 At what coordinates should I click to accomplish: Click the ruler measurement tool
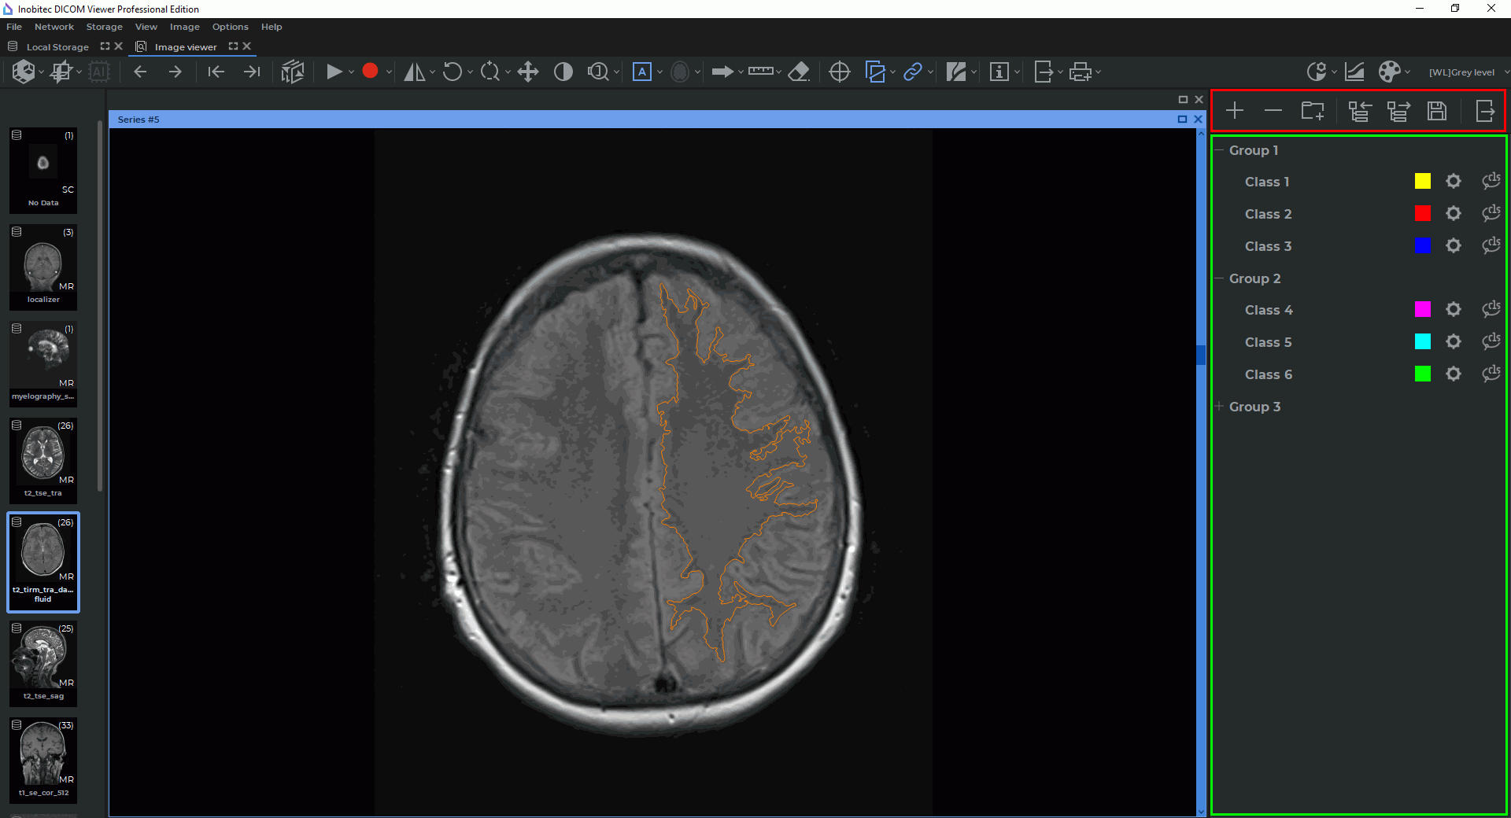[760, 72]
